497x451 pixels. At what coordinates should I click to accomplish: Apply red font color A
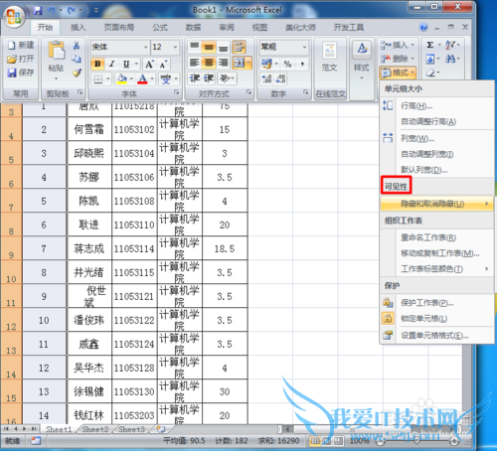coord(142,78)
